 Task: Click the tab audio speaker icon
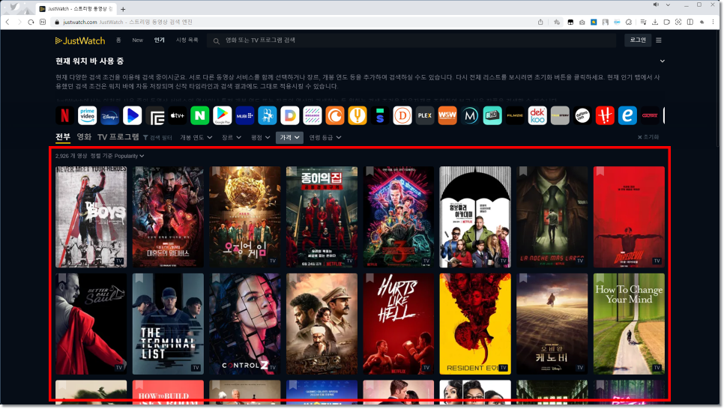(x=656, y=4)
